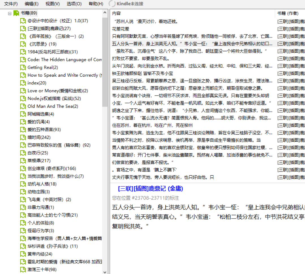This screenshot has height=274, width=305.
Task: Select the book 霍乱时期的爱情
Action: [65, 262]
